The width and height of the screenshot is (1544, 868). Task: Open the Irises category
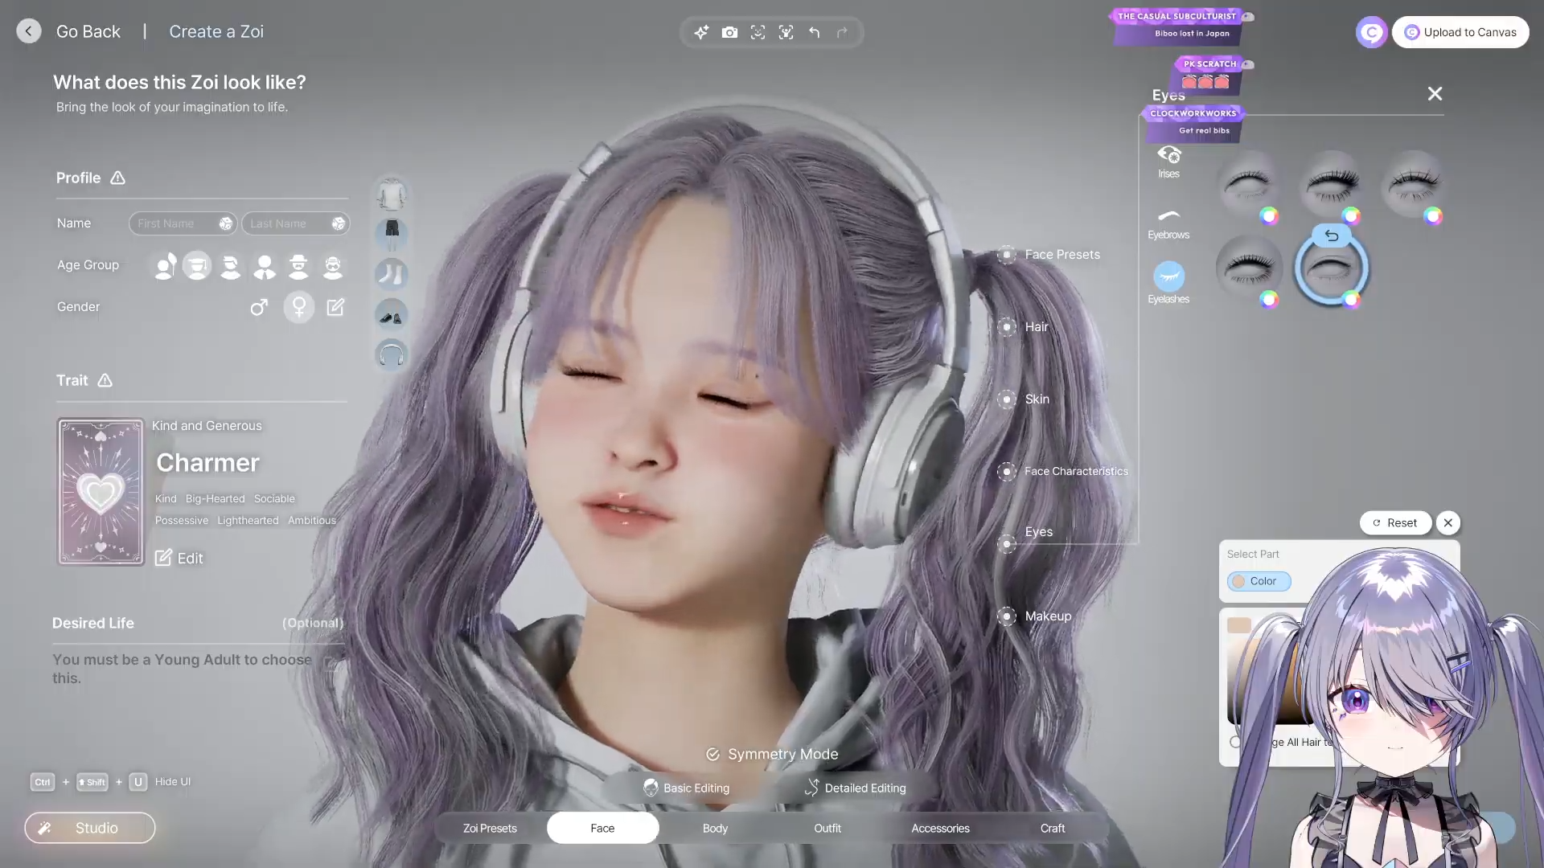pos(1168,161)
